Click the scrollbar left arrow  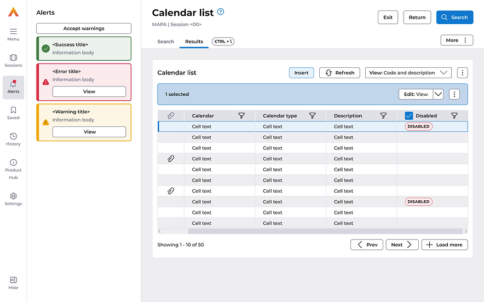pyautogui.click(x=159, y=231)
